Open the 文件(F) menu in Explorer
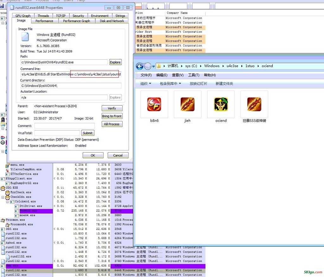This screenshot has height=277, width=324. 146,75
